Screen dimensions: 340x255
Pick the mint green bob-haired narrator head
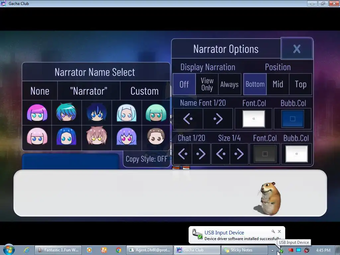point(156,113)
